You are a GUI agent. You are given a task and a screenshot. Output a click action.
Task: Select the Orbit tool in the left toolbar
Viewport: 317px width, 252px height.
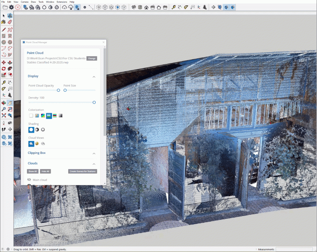4,102
